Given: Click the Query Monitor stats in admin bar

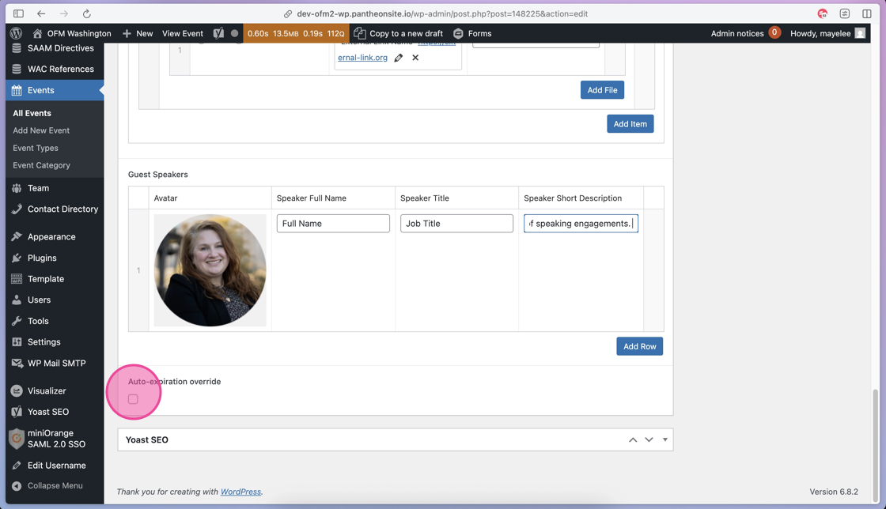Looking at the screenshot, I should click(296, 33).
